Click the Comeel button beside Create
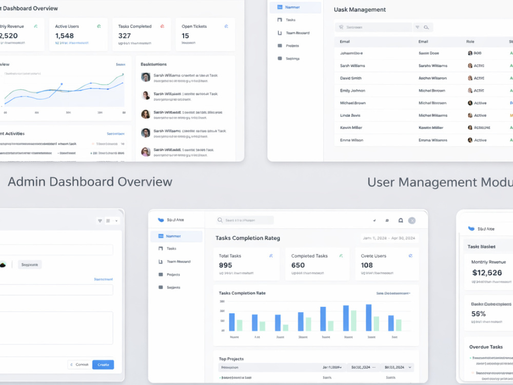 [x=80, y=364]
